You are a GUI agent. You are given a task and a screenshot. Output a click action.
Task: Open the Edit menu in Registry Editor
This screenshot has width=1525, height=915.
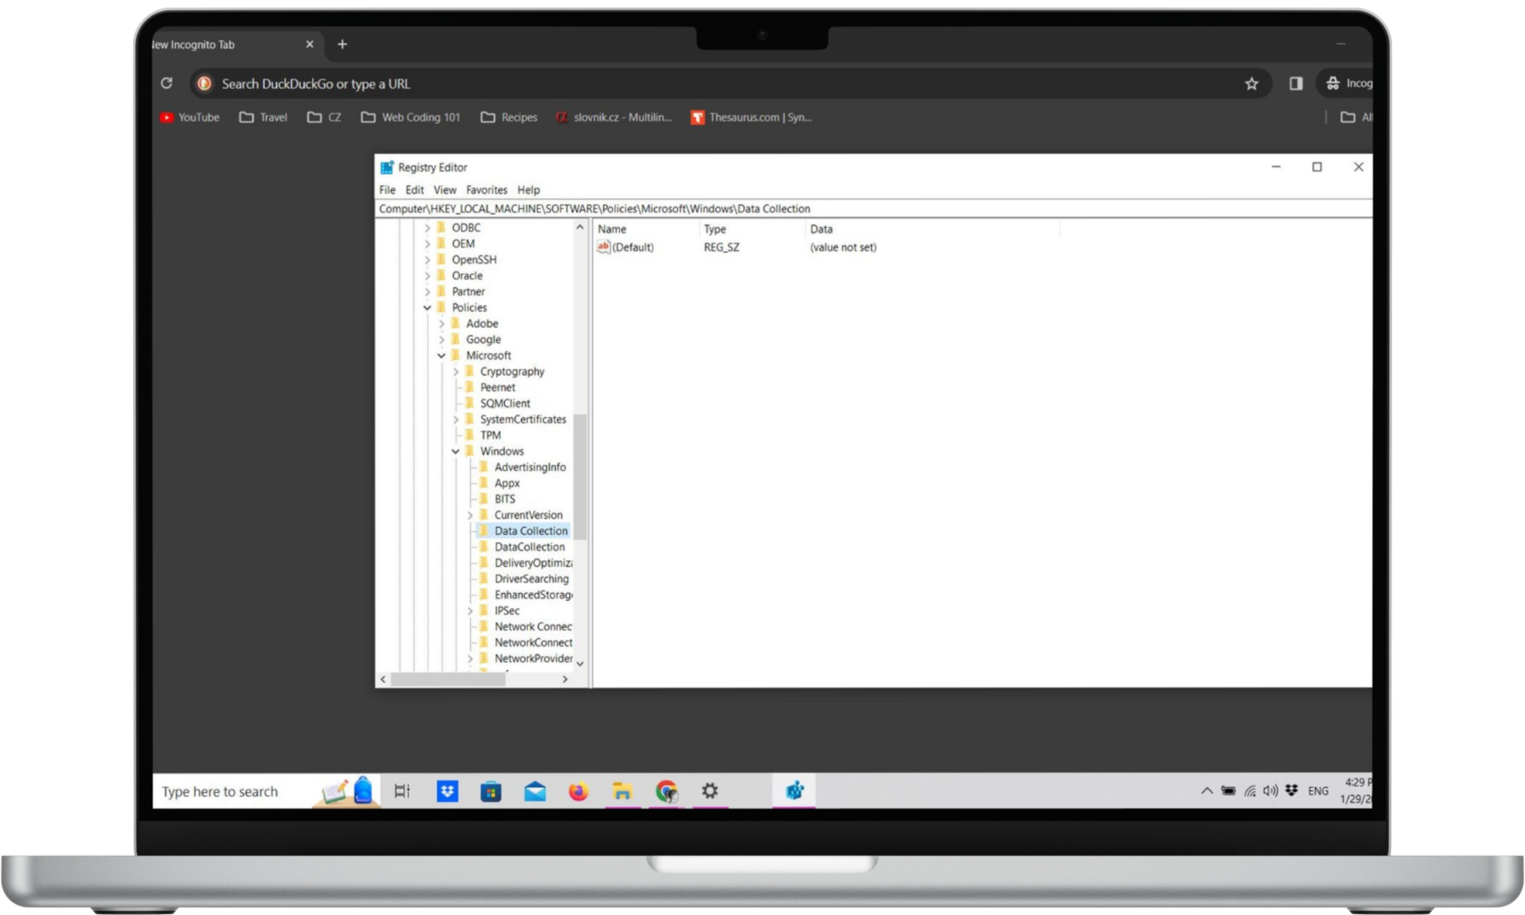tap(414, 190)
